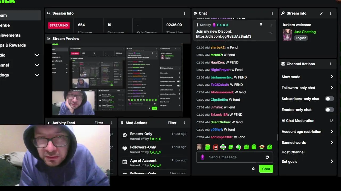
Task: Expand the sidebar section below Rewards
Action: pos(37,55)
